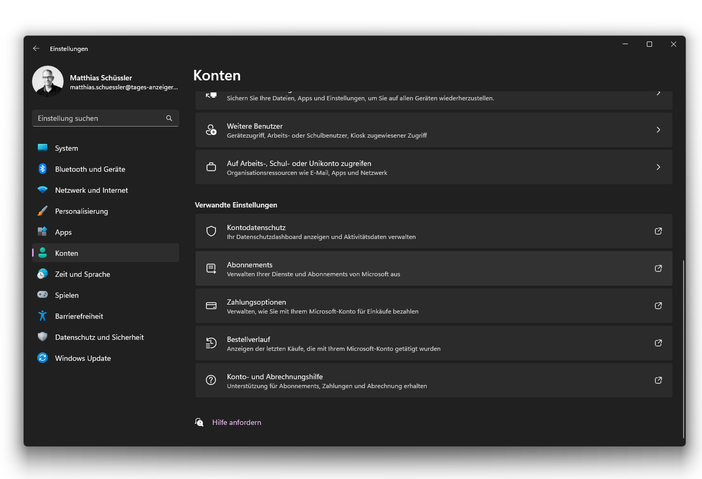Select Datenschutz und Sicherheit category
The height and width of the screenshot is (479, 702).
(x=99, y=337)
